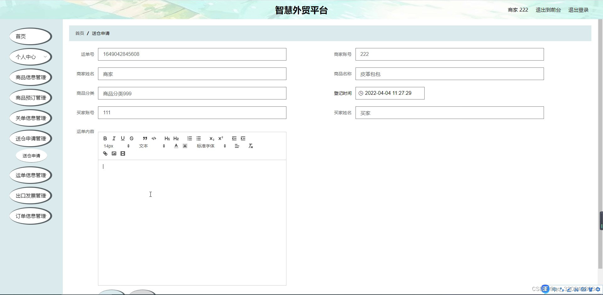Viewport: 603px width, 295px height.
Task: Create a bulleted list
Action: pyautogui.click(x=198, y=138)
